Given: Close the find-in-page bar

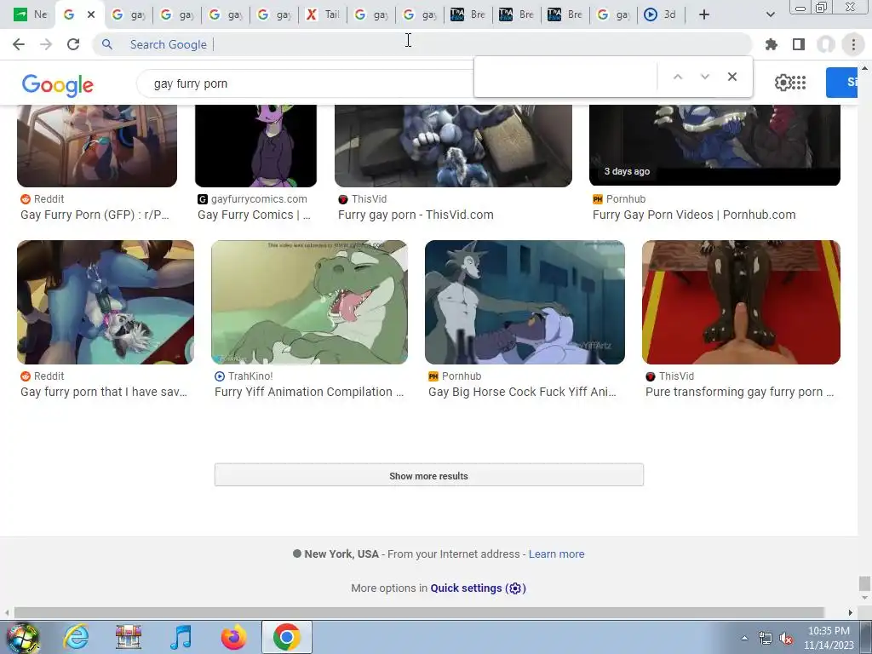Looking at the screenshot, I should pos(731,77).
